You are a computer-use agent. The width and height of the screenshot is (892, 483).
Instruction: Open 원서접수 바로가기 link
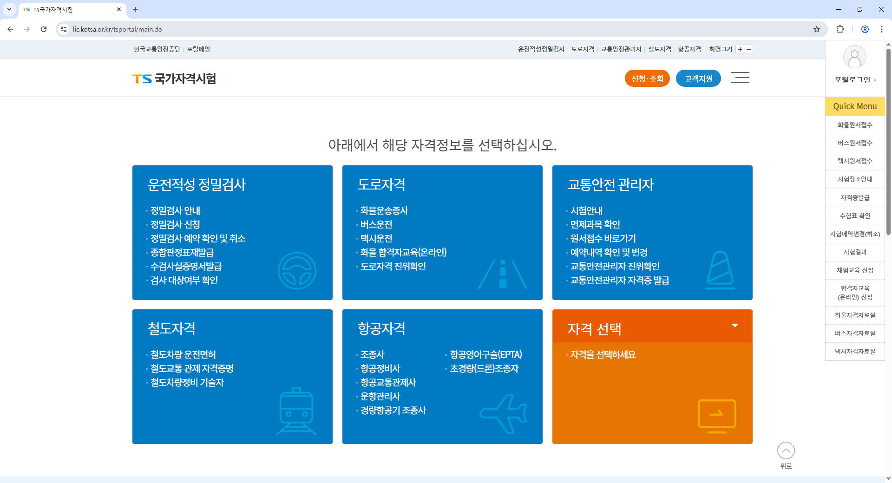(x=603, y=238)
